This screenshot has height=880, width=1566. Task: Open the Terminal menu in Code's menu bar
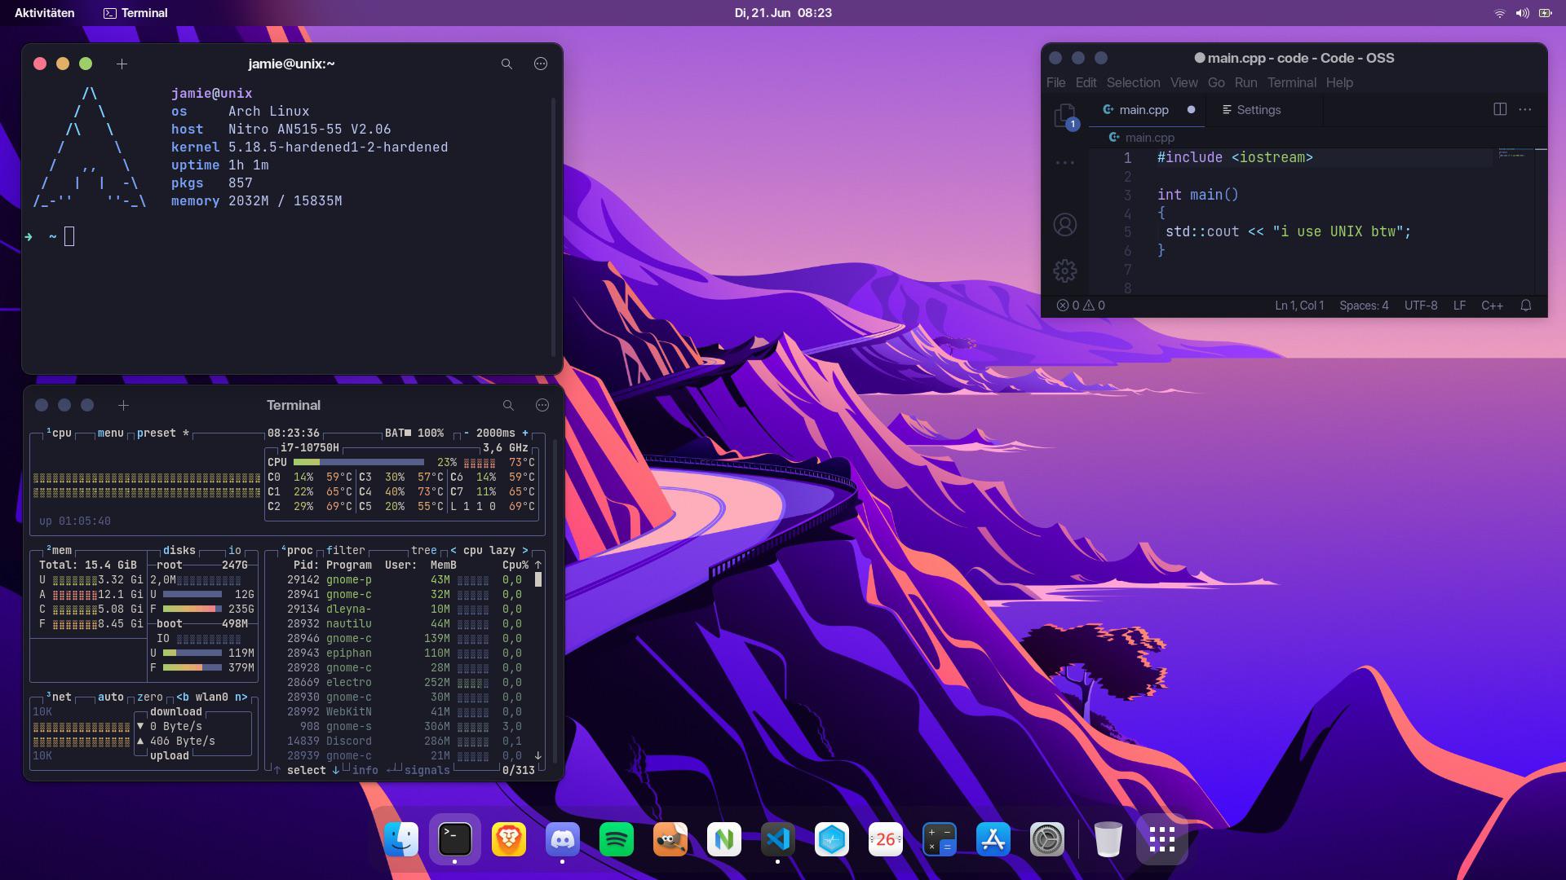[1292, 82]
